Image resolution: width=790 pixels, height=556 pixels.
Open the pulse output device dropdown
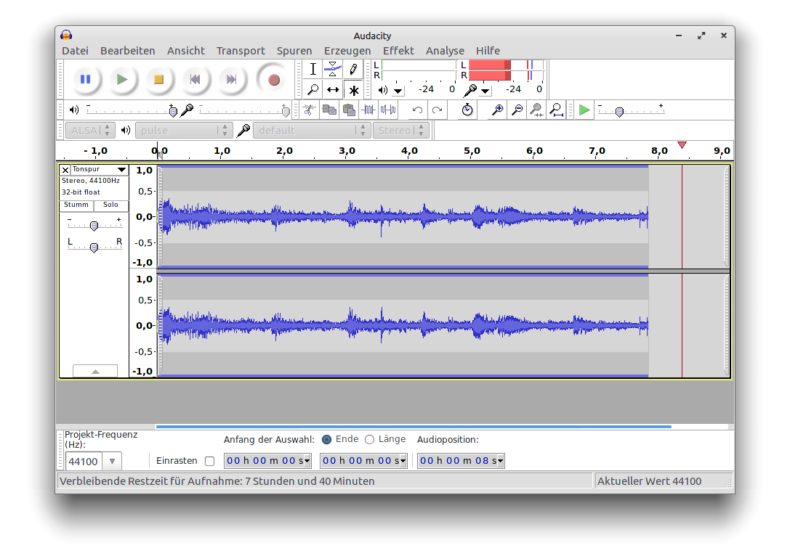pyautogui.click(x=184, y=131)
